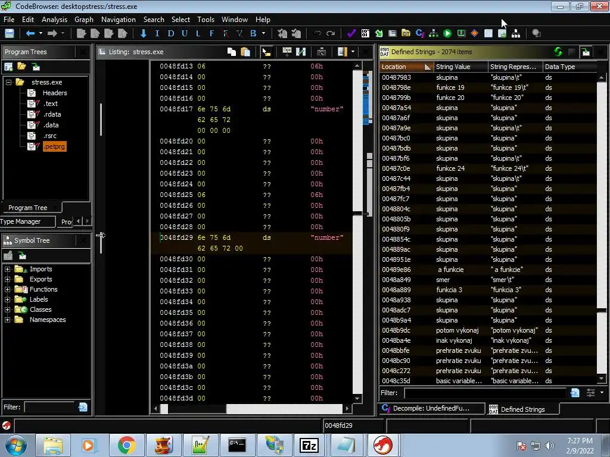This screenshot has height=457, width=610.
Task: Click the green play (run script) icon
Action: click(x=447, y=33)
